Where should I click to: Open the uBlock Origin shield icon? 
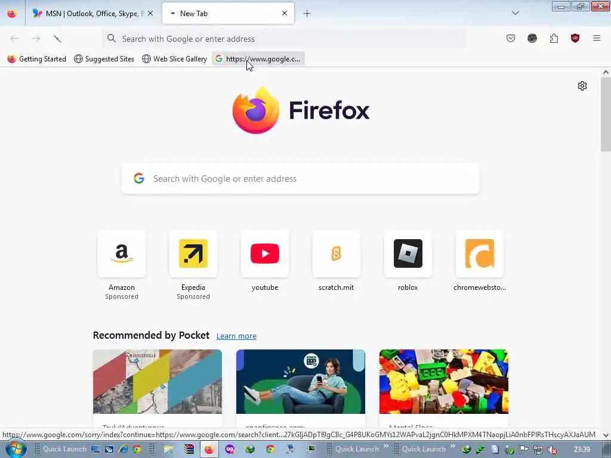(x=575, y=38)
